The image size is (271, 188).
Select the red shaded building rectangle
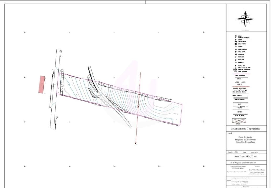[42, 84]
